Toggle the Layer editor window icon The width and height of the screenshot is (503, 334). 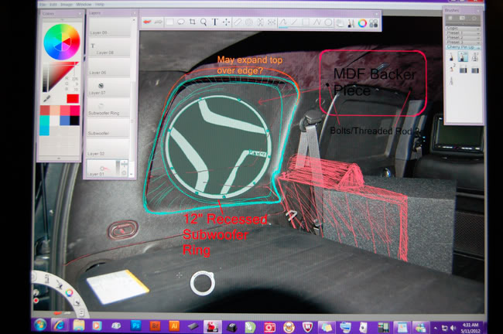(340, 23)
